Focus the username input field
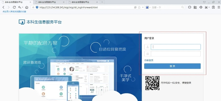This screenshot has height=101, width=221. coord(176,47)
